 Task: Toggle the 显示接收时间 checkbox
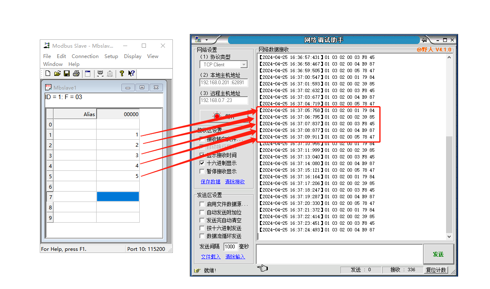coord(202,155)
